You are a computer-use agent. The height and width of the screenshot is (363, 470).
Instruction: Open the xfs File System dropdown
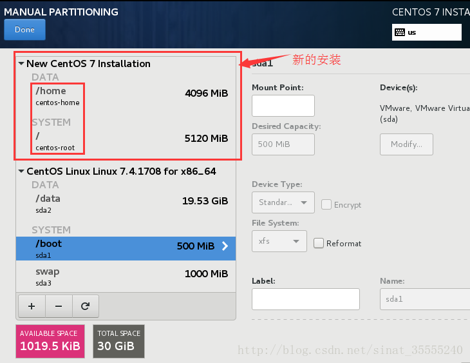point(279,241)
